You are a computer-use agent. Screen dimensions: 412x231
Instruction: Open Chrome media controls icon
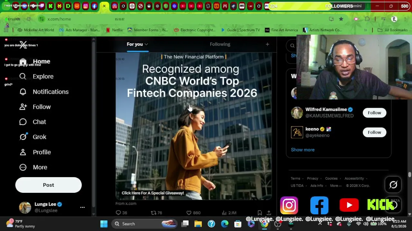pos(383,19)
